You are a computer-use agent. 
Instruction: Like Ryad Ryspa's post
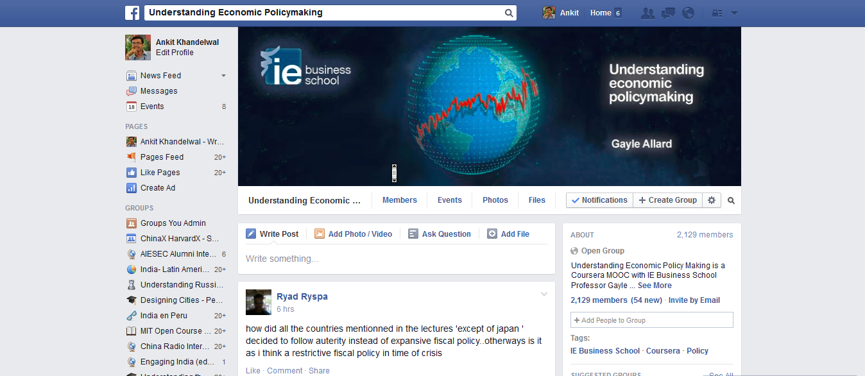coord(253,371)
